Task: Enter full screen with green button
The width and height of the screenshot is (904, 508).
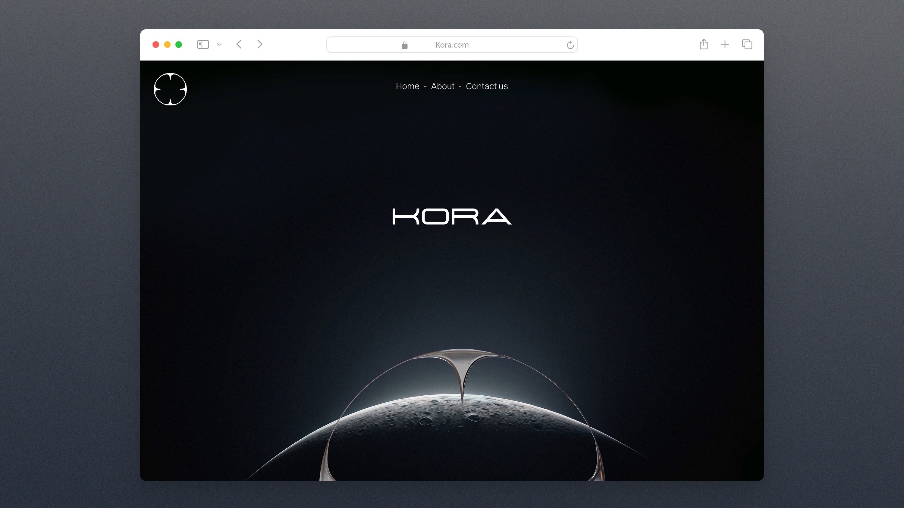Action: [179, 45]
